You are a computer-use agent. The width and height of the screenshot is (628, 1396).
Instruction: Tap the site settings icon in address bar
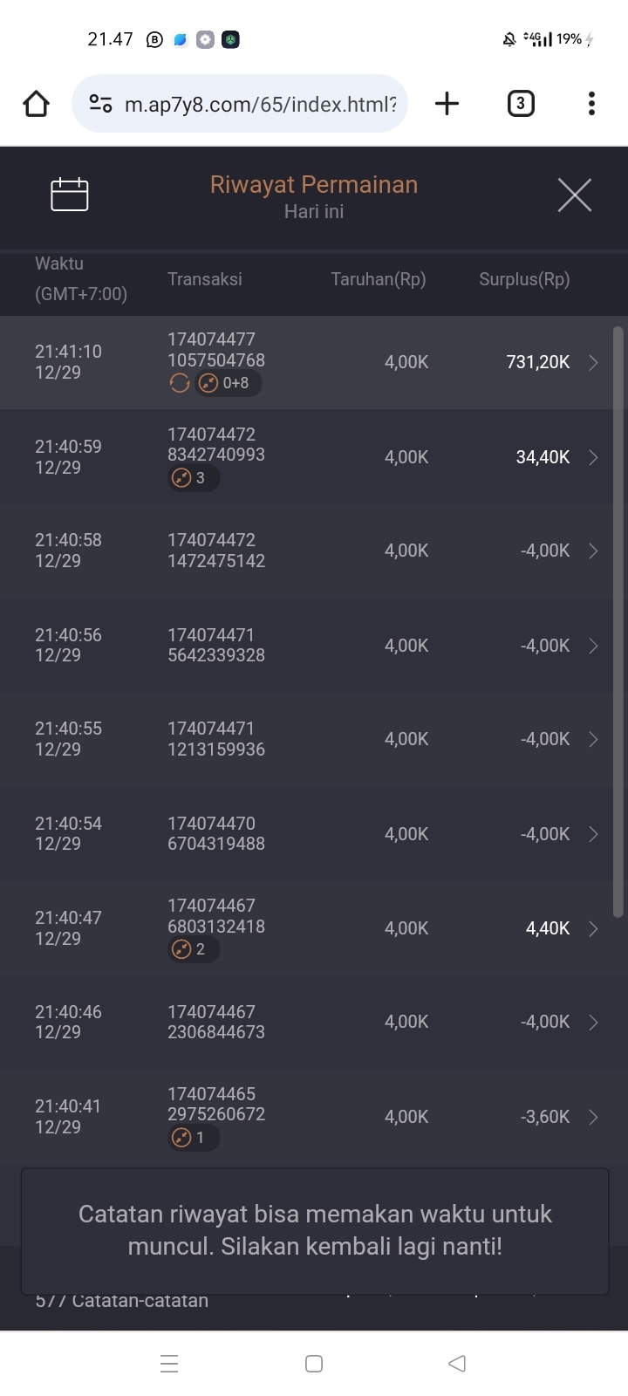[x=101, y=105]
